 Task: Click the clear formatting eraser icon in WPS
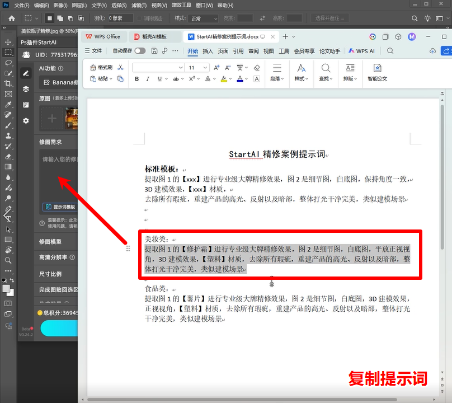tap(257, 68)
